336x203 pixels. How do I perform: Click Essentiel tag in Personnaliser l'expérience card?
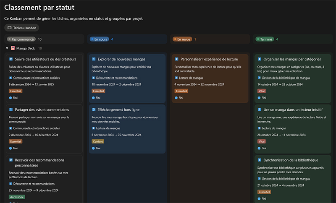pos(181,91)
